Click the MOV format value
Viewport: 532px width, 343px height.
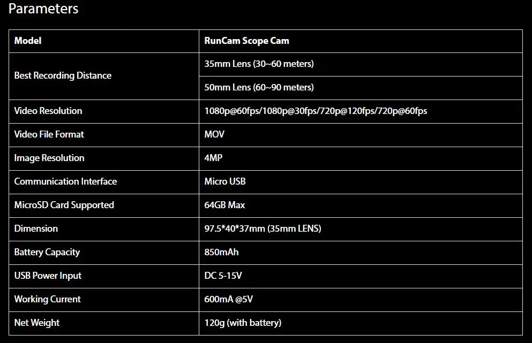coord(214,134)
